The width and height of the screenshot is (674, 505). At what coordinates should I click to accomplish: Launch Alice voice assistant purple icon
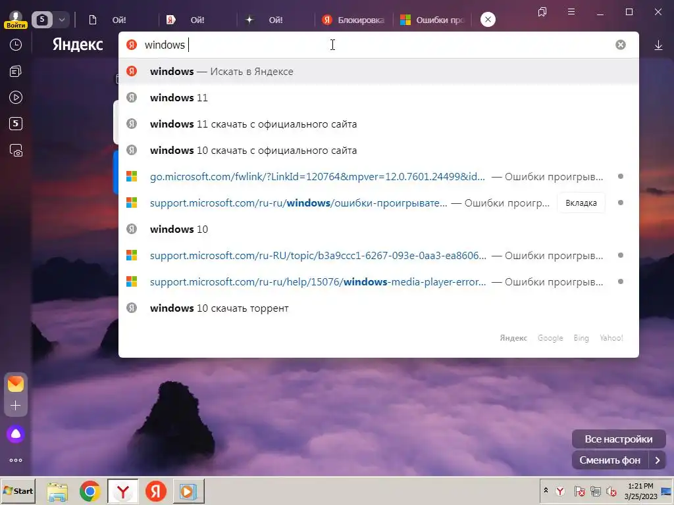pos(16,434)
